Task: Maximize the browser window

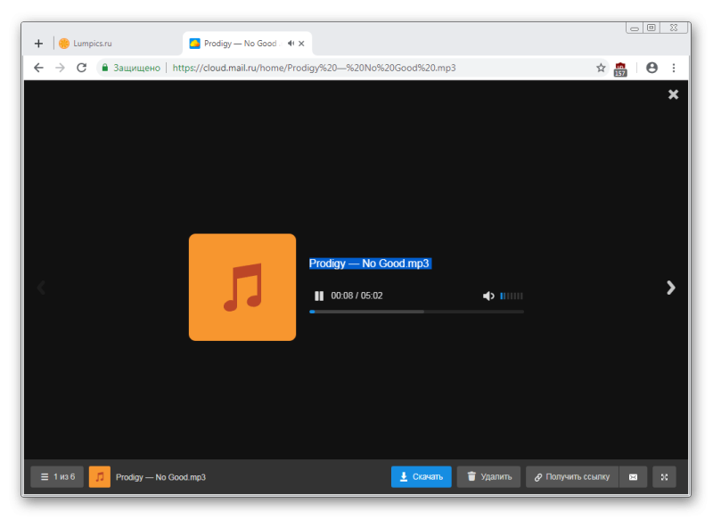Action: click(x=652, y=28)
